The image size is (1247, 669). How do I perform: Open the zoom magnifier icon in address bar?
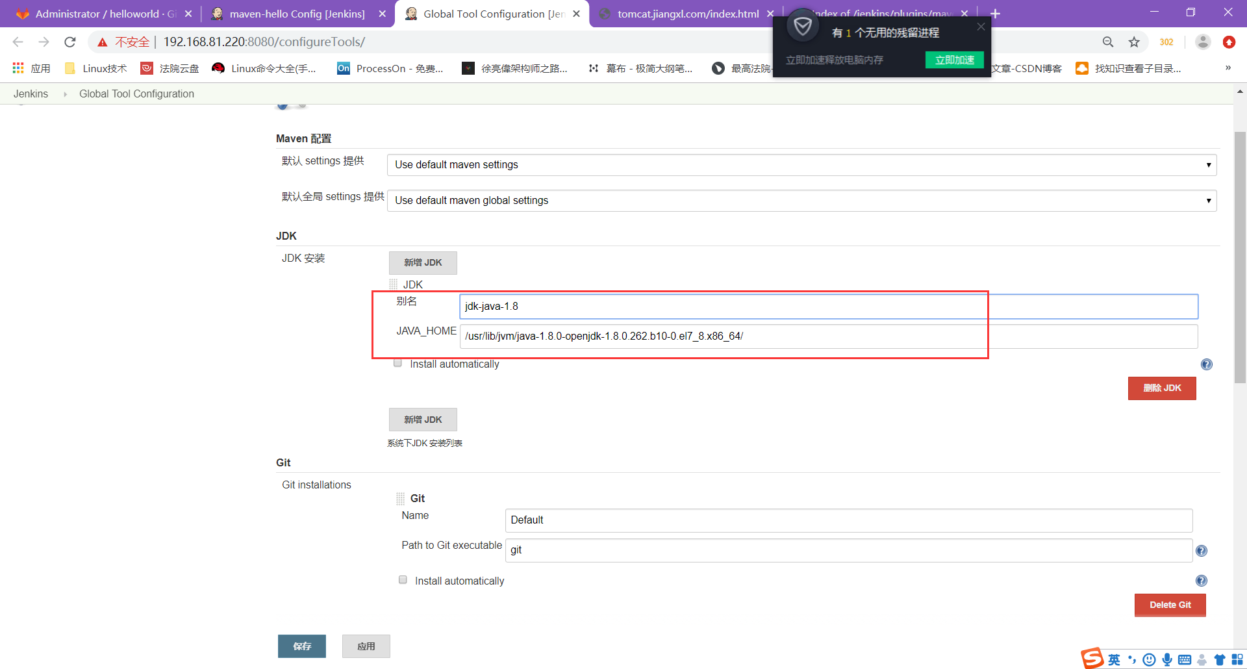1108,42
